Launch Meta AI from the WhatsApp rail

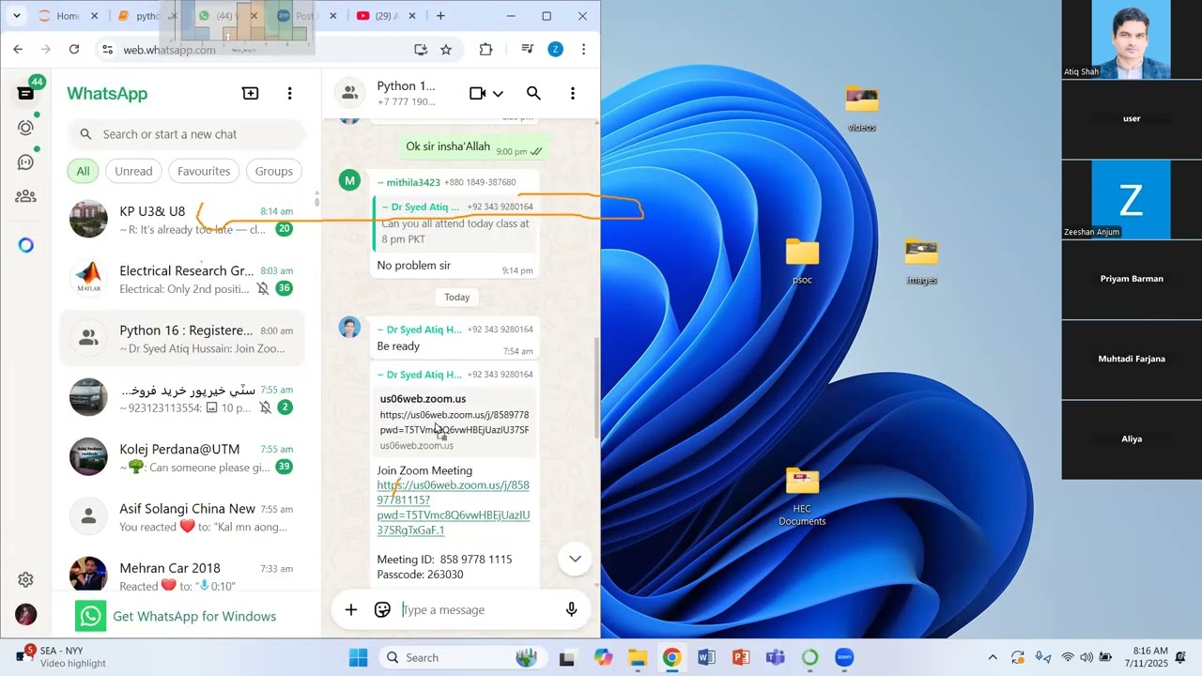pyautogui.click(x=26, y=245)
